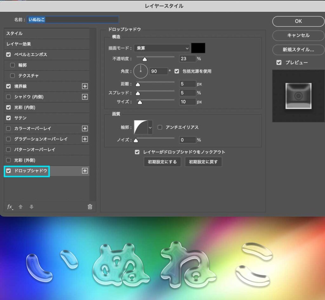Click the 新規スタイル button
This screenshot has width=325, height=300.
coord(298,50)
